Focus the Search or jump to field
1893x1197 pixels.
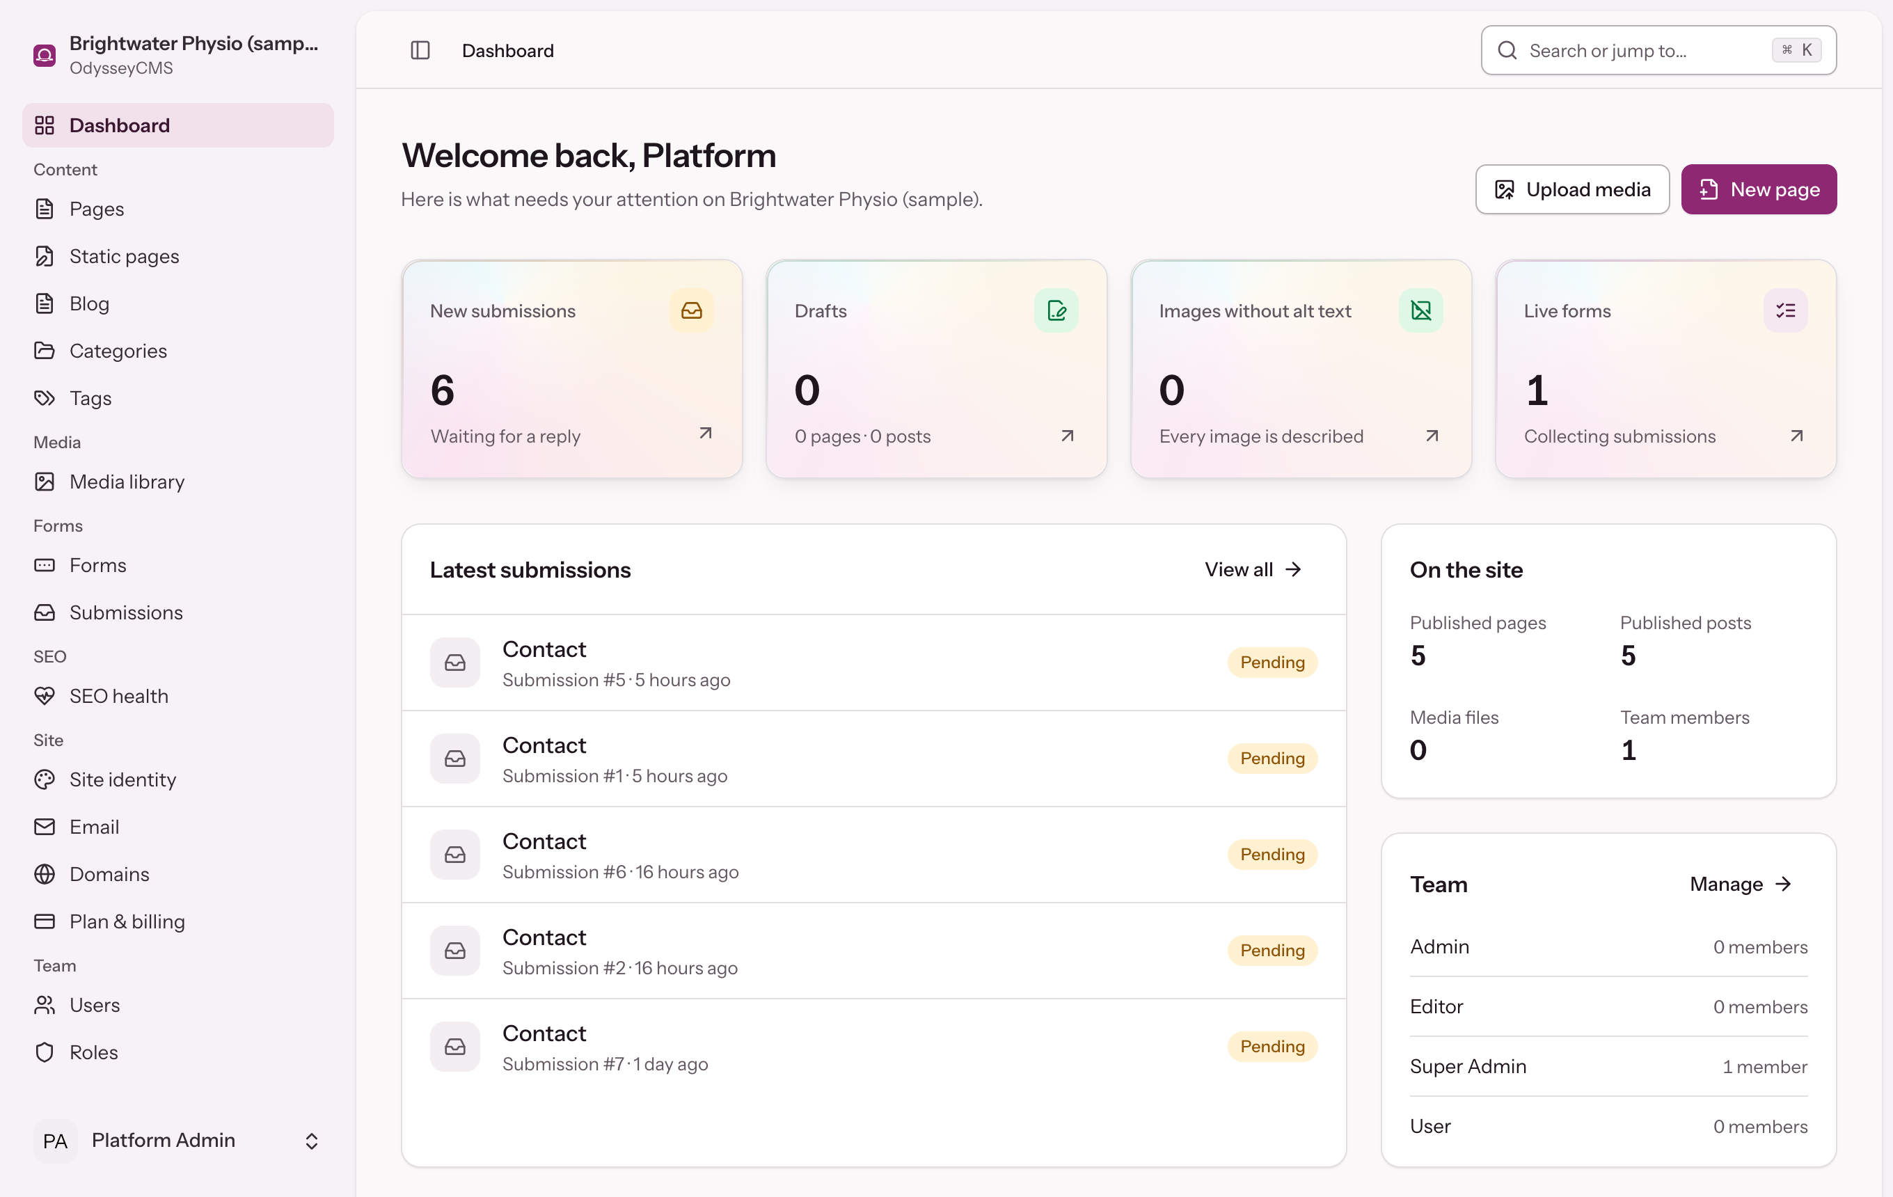[1658, 50]
